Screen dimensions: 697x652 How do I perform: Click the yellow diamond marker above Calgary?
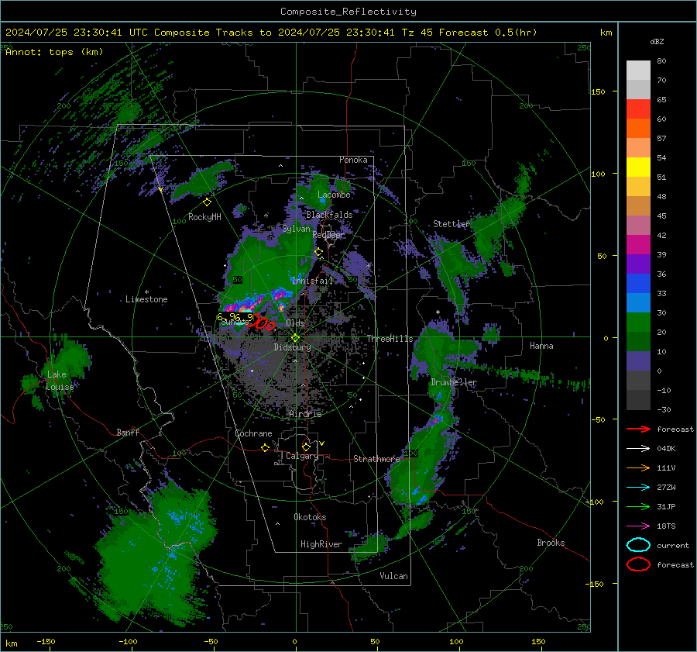click(306, 447)
